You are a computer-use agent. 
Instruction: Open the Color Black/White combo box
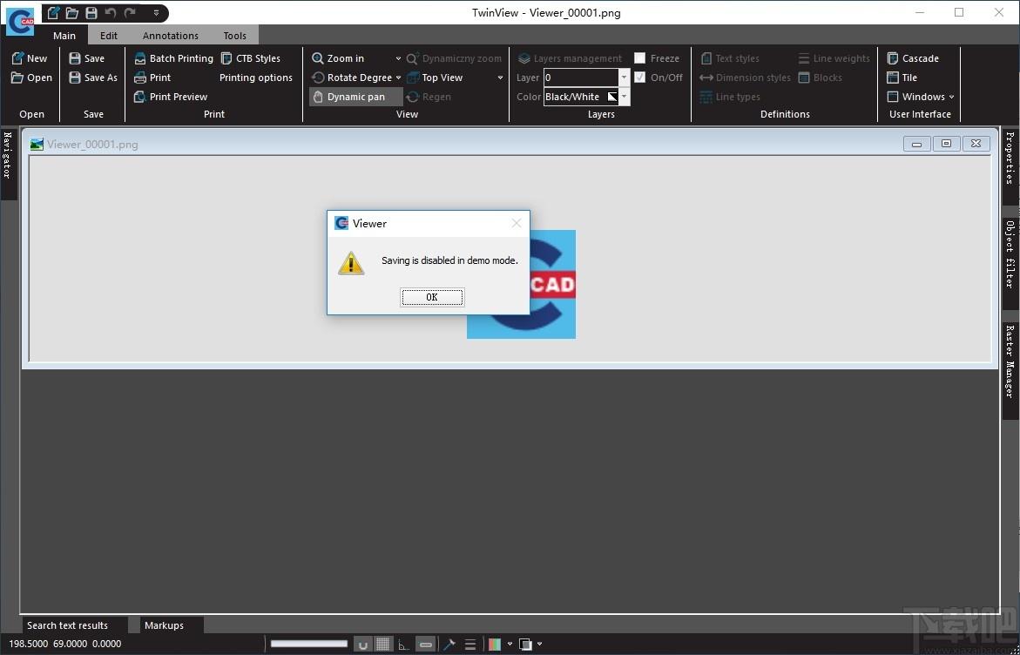[x=587, y=97]
